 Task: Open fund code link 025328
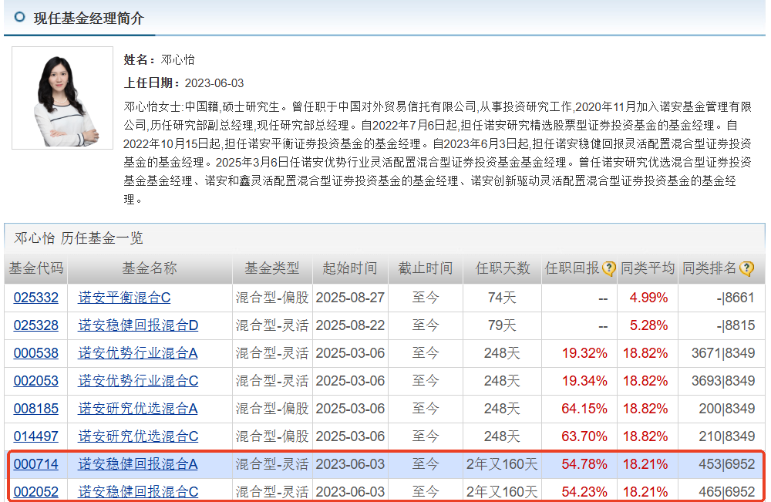[36, 325]
